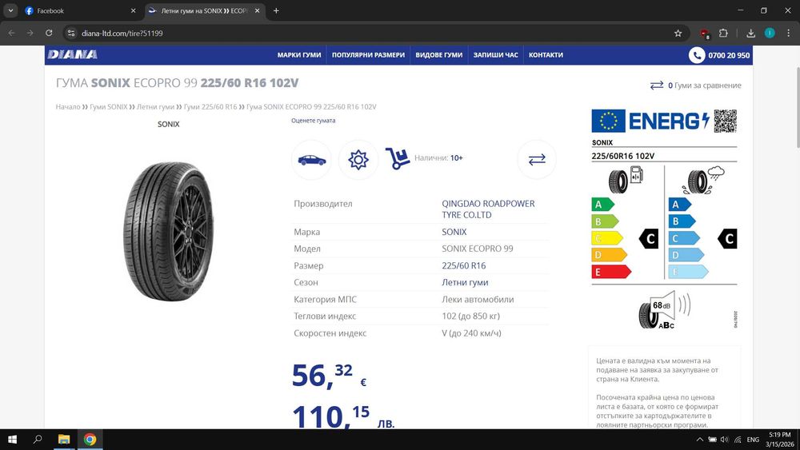Click Начало breadcrumb link
The width and height of the screenshot is (800, 450).
(68, 106)
